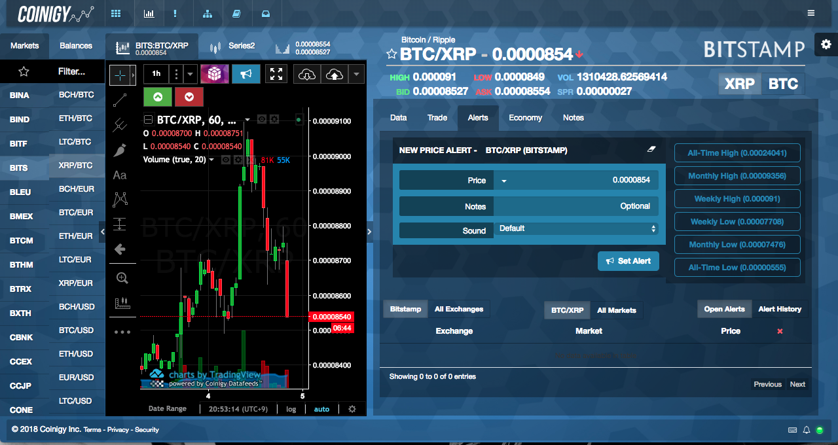Screen dimensions: 838x445
Task: Click the purple cube icon in chart toolbar
Action: click(214, 74)
